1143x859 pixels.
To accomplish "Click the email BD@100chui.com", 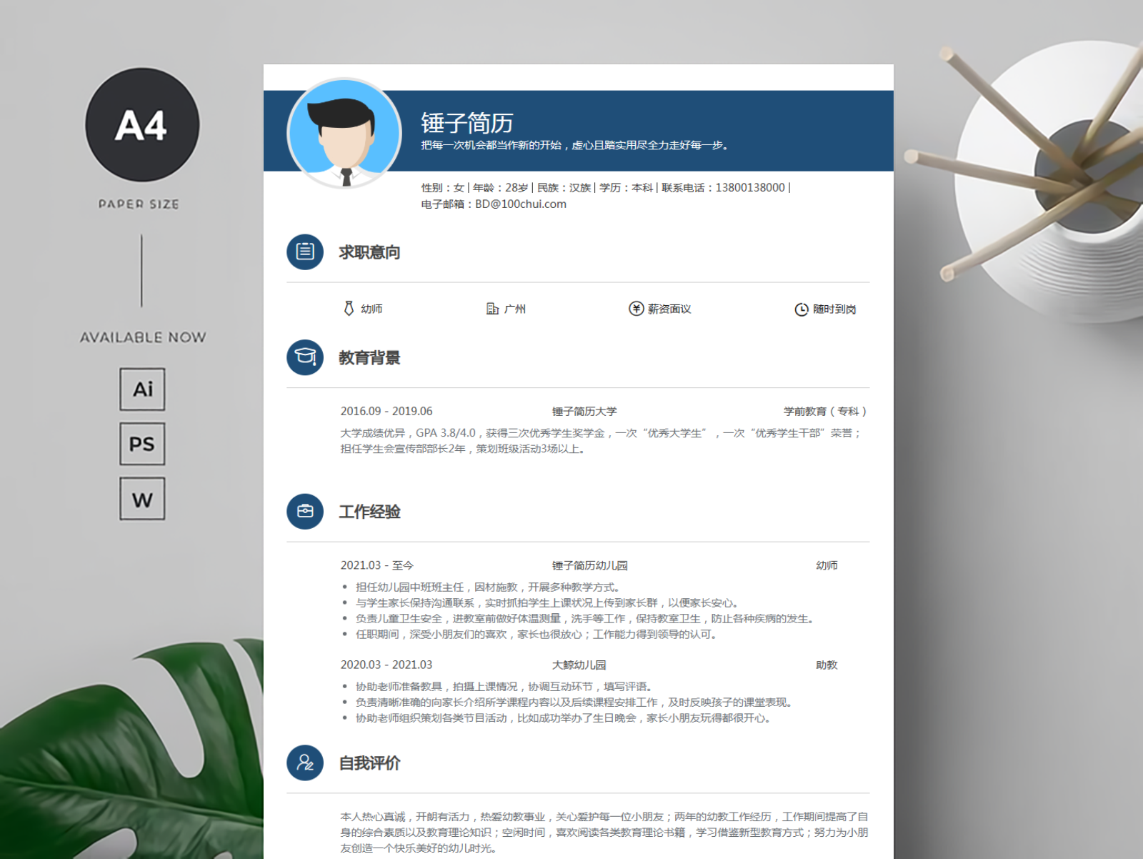I will (521, 204).
